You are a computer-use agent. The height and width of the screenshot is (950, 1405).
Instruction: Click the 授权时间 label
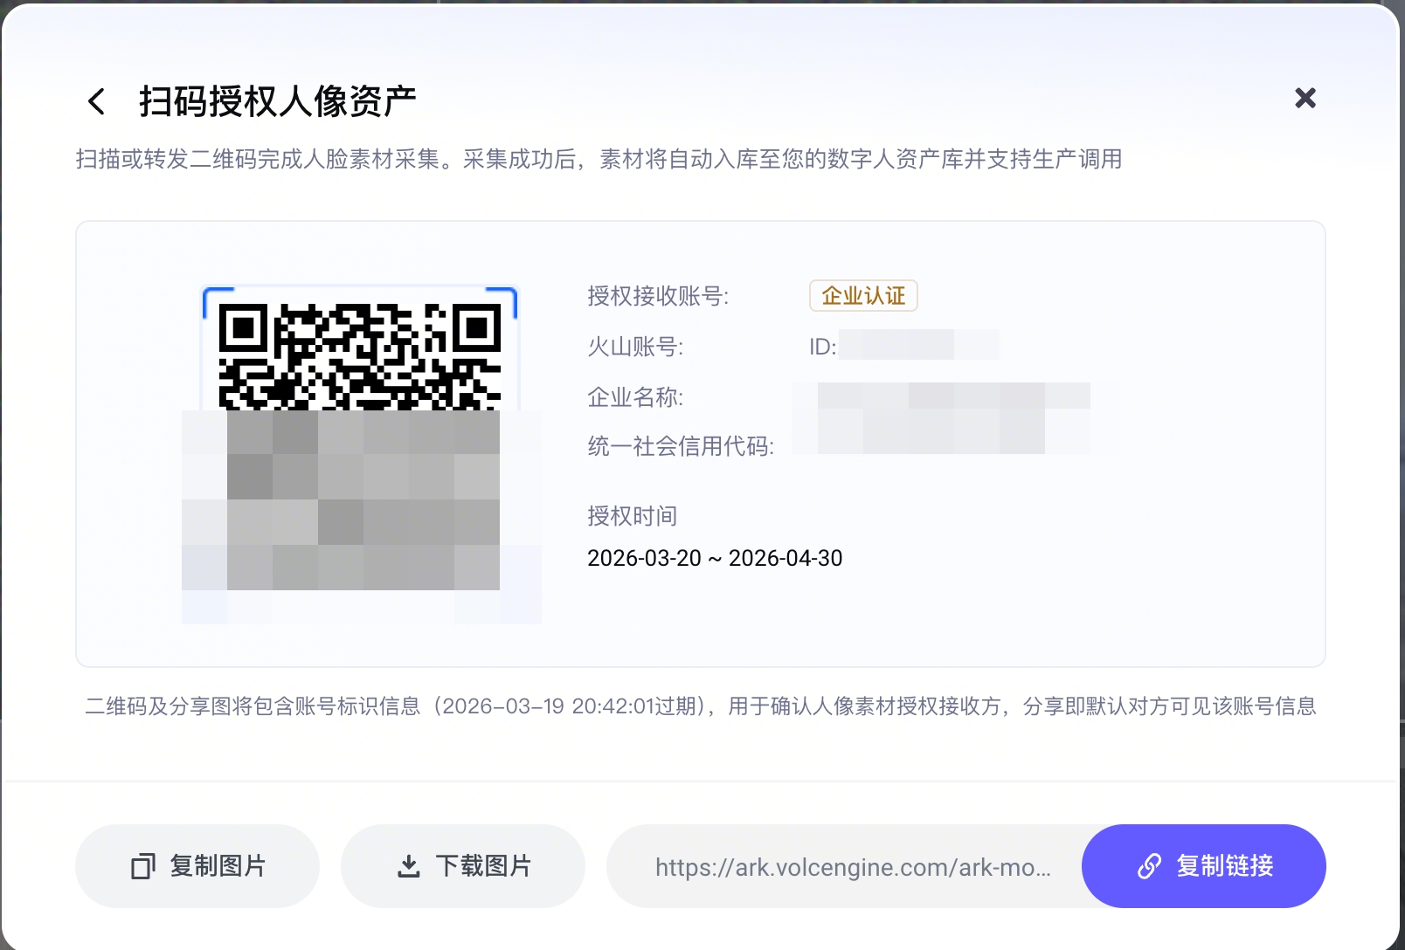[633, 516]
